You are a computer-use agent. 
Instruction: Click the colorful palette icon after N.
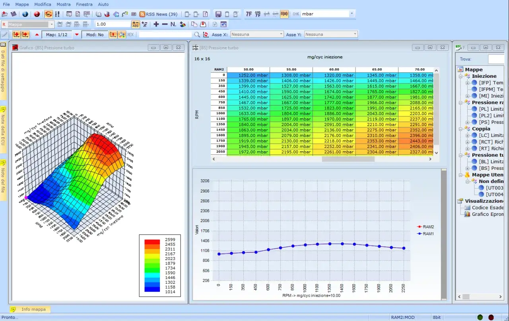point(183,24)
